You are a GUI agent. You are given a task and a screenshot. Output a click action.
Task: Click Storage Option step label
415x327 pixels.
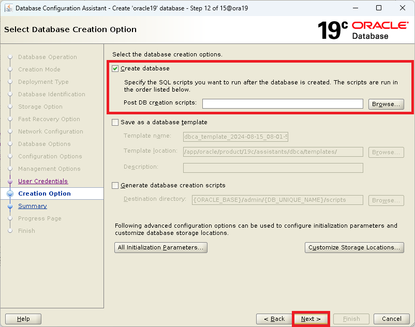tap(40, 107)
